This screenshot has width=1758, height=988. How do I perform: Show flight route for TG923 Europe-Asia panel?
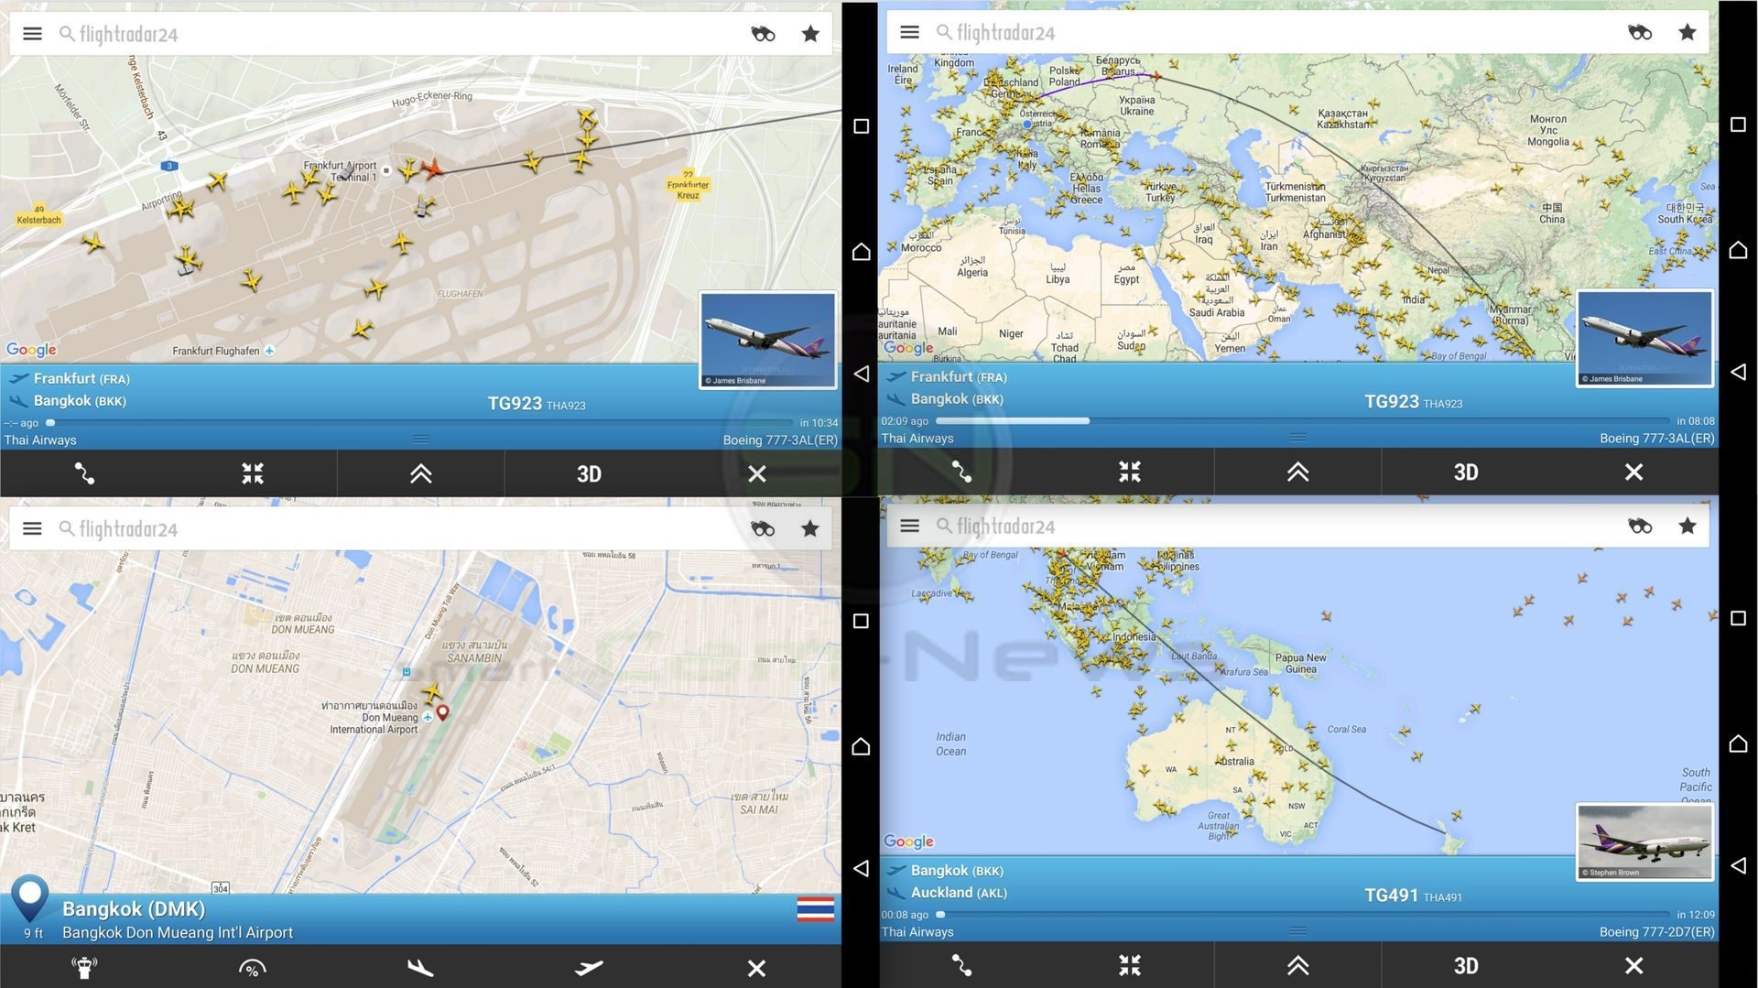click(x=961, y=472)
